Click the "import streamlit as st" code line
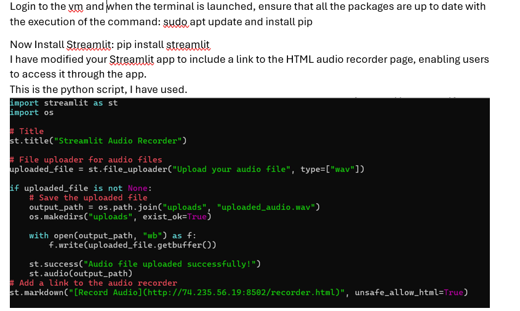 [63, 103]
